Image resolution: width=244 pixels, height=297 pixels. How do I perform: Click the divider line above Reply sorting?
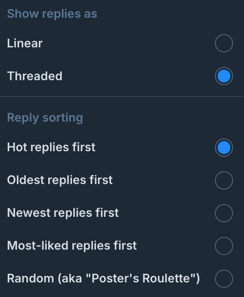point(121,97)
